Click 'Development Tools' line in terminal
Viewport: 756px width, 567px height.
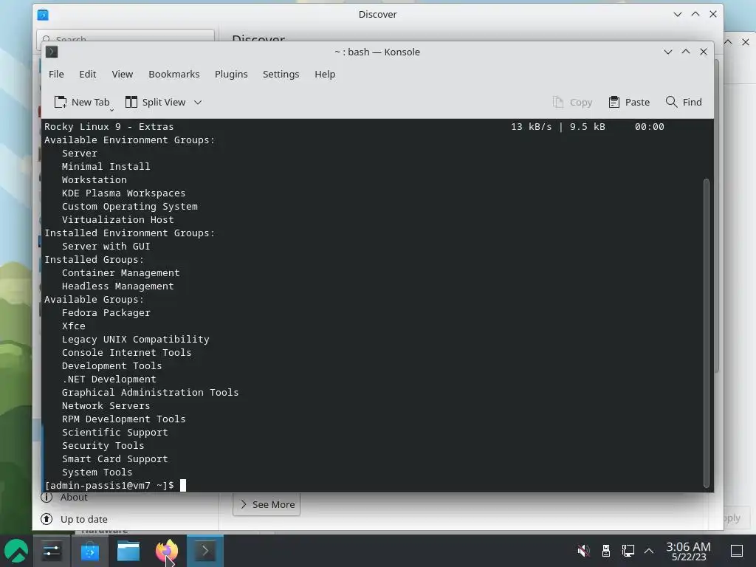(112, 366)
